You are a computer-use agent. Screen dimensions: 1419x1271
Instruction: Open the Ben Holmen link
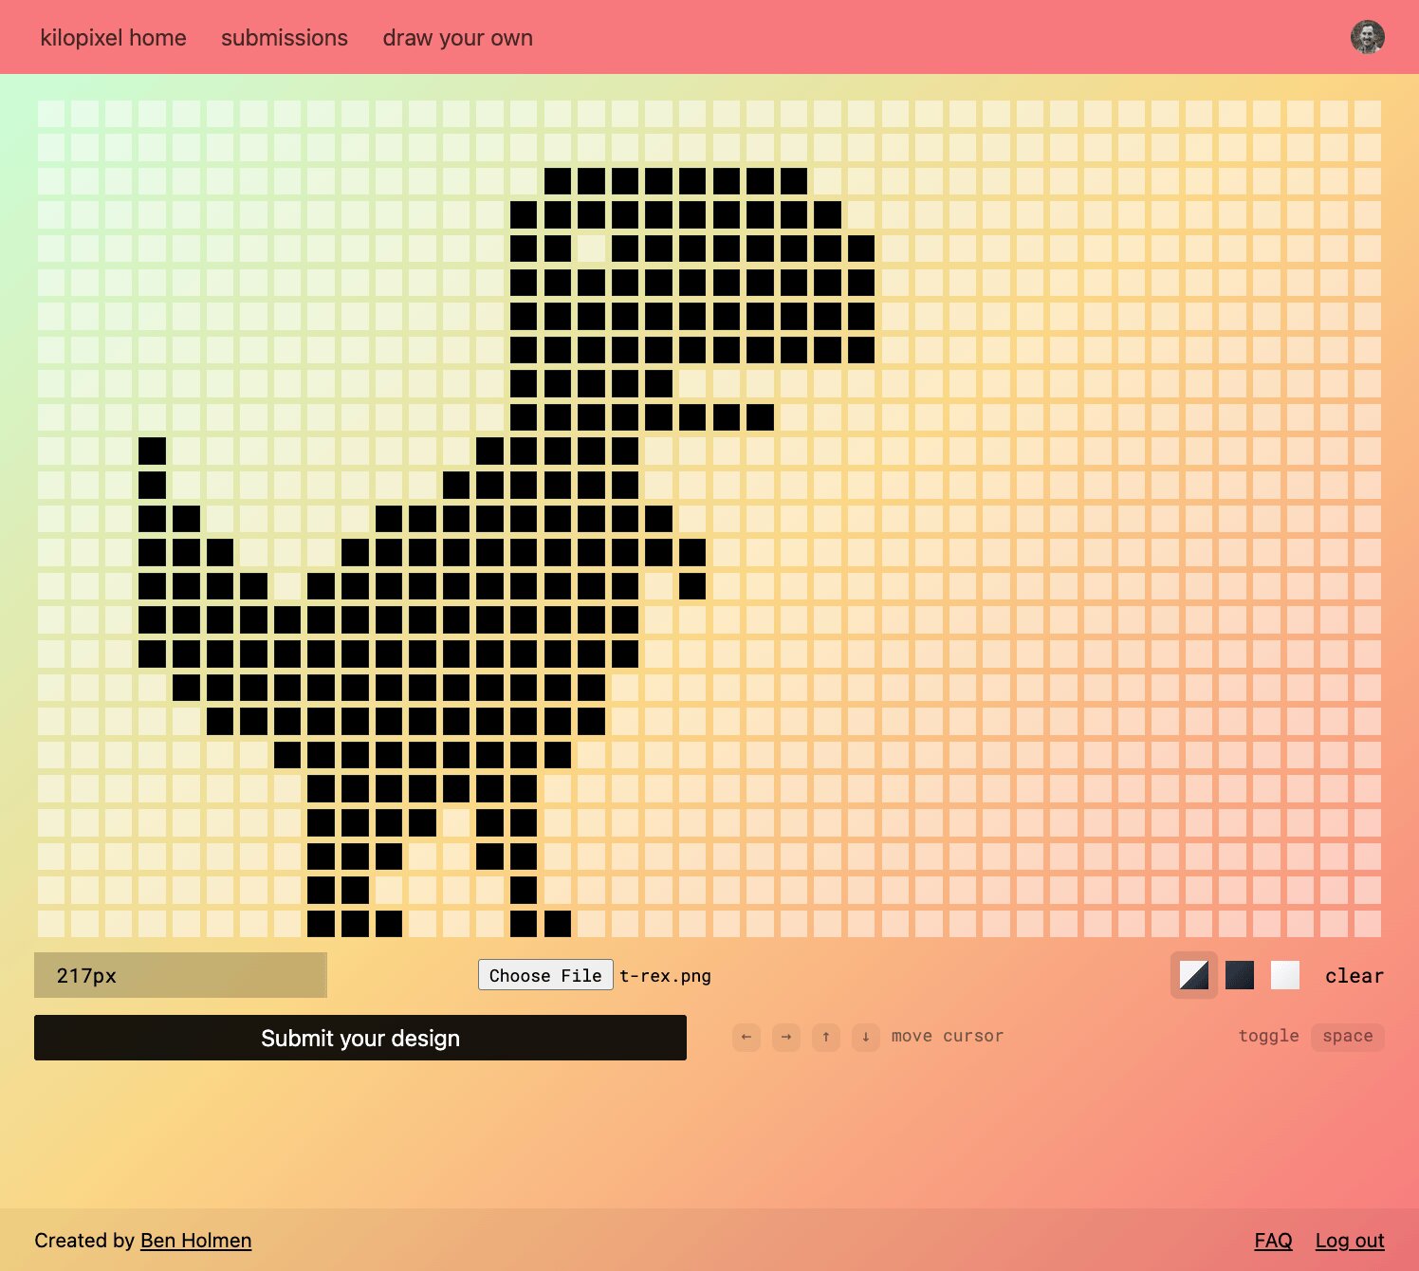click(195, 1241)
